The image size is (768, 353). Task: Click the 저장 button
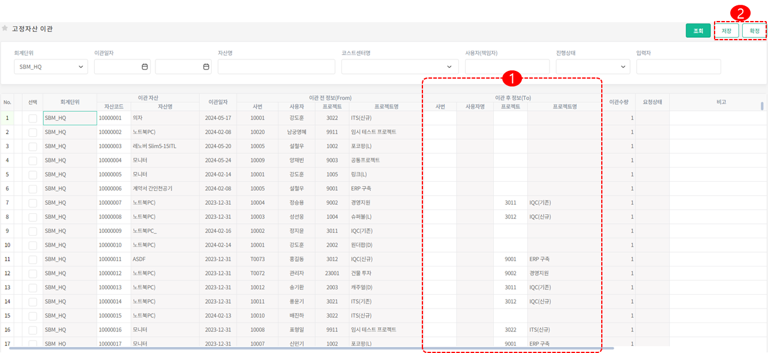pos(726,31)
